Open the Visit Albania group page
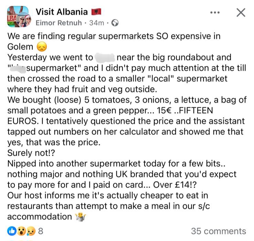The width and height of the screenshot is (254, 241). tap(62, 12)
